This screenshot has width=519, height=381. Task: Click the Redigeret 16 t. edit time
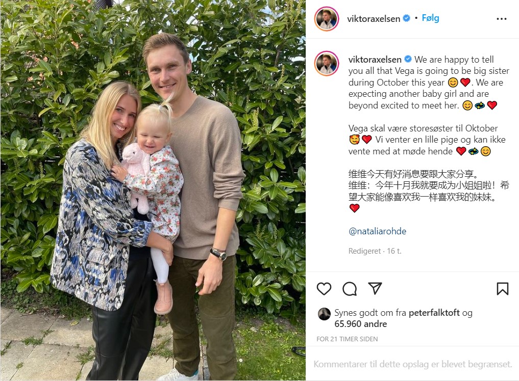click(x=375, y=251)
